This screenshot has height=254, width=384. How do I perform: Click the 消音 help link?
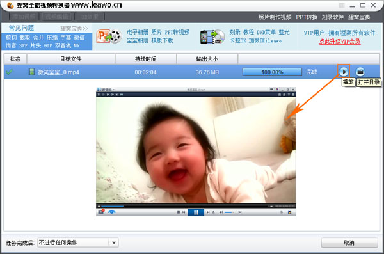[x=11, y=45]
